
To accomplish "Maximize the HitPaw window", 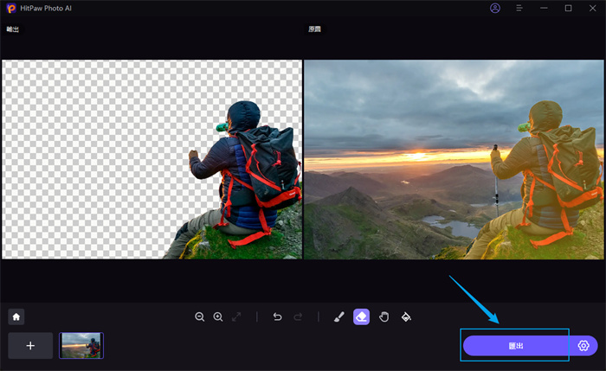I will point(569,8).
